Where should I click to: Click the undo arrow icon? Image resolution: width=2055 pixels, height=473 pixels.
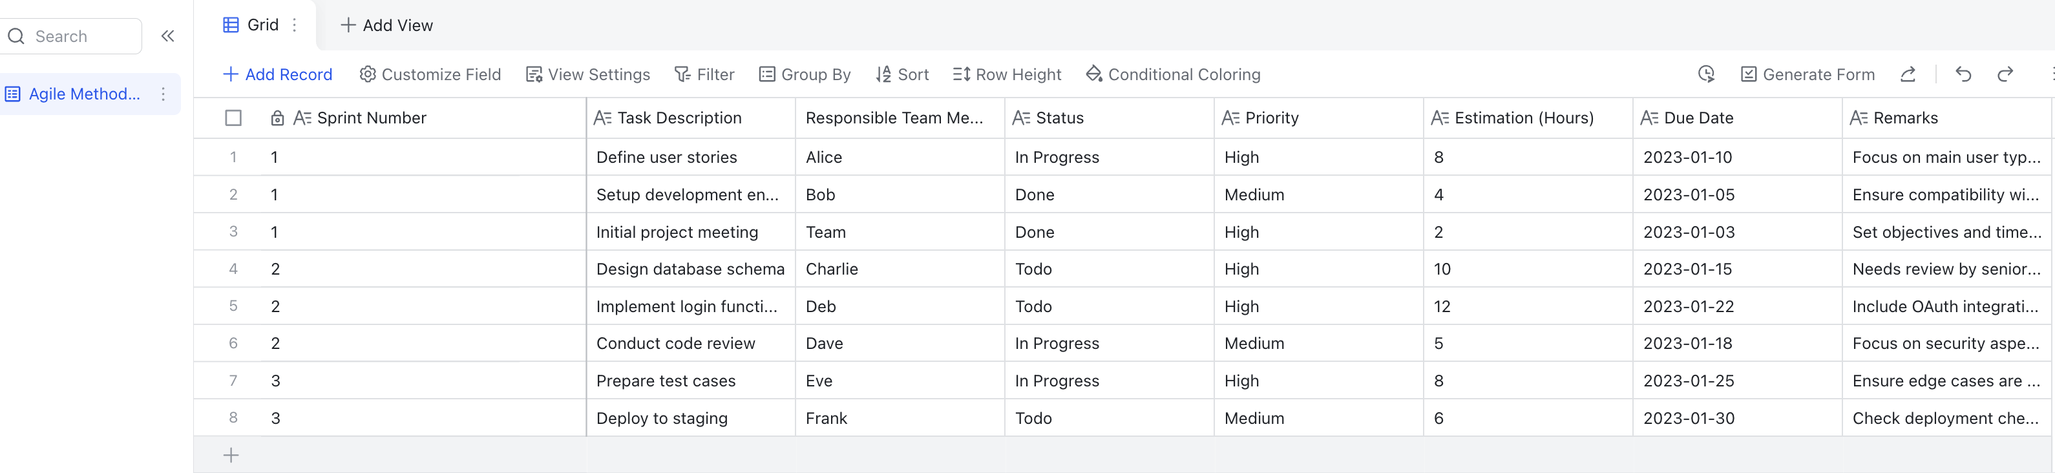tap(1963, 74)
